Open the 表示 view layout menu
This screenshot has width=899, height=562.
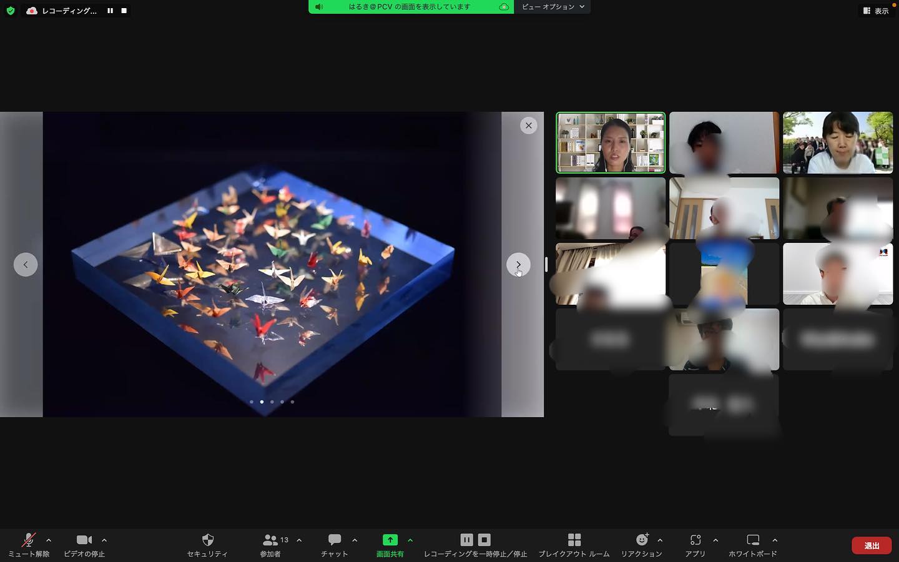point(876,11)
